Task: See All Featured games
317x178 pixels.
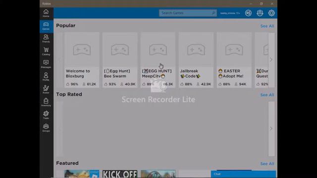Action: [267, 164]
